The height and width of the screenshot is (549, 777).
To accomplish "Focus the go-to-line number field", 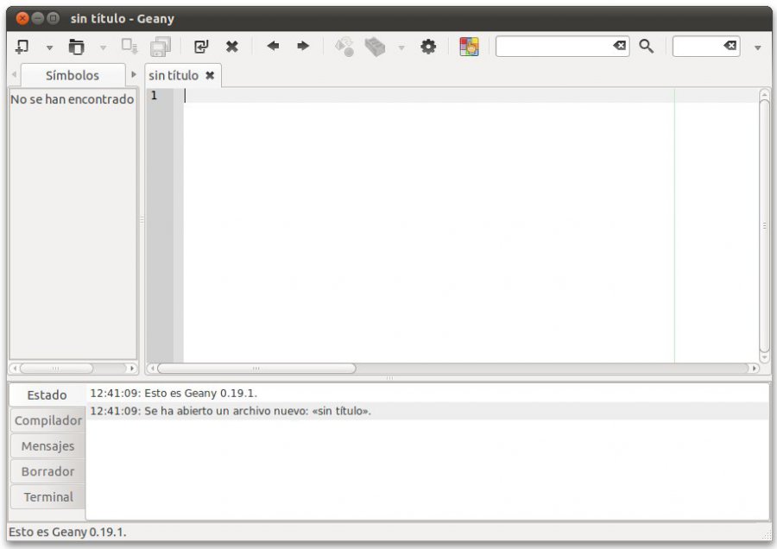I will [698, 46].
